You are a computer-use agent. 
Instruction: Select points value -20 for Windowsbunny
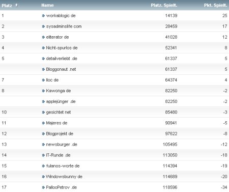coord(224,177)
